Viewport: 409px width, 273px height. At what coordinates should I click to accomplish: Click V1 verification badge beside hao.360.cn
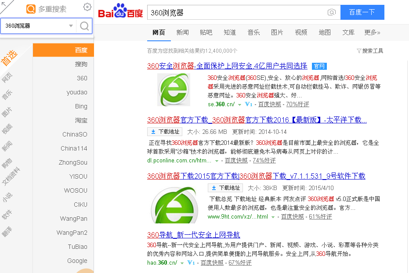(x=191, y=262)
